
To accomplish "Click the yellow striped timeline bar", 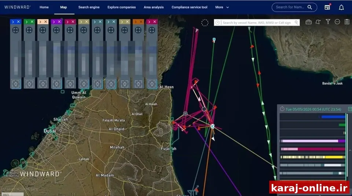I will coord(313,157).
